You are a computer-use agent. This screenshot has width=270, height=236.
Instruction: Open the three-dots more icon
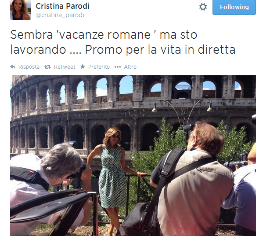[118, 67]
